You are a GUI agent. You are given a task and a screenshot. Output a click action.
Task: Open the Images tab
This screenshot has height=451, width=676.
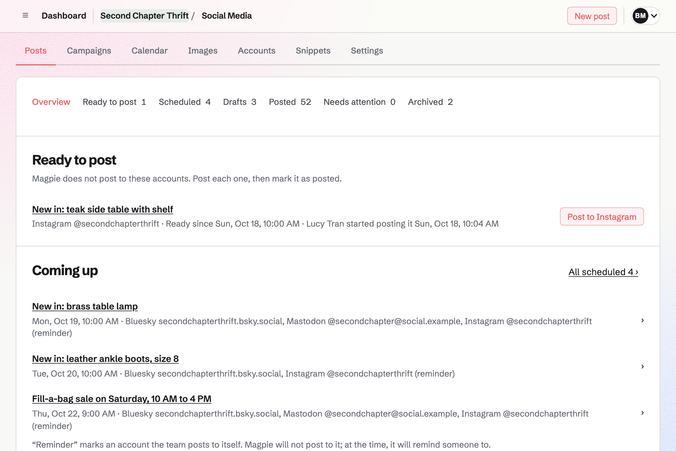pyautogui.click(x=203, y=51)
